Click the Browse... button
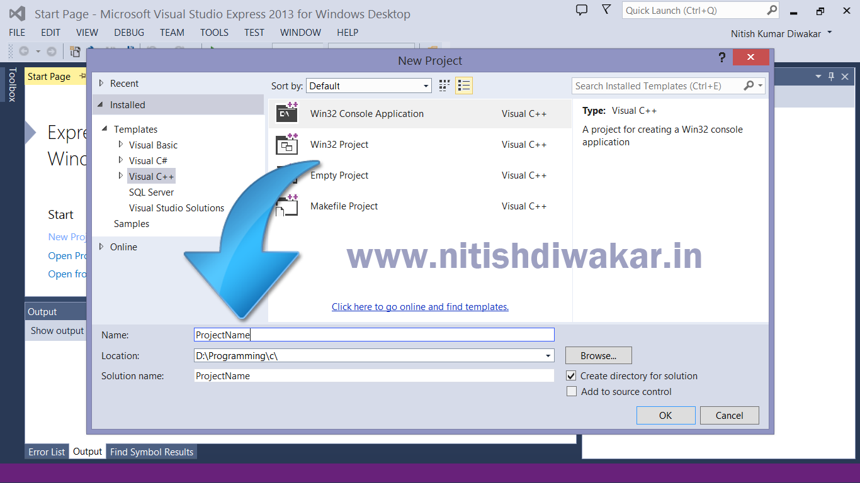 point(598,356)
